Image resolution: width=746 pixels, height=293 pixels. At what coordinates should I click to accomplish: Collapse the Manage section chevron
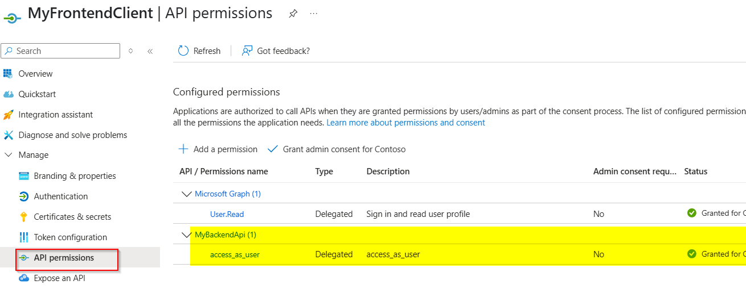[8, 155]
